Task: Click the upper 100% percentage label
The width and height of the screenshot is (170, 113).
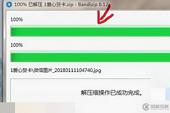Action: (x=17, y=19)
